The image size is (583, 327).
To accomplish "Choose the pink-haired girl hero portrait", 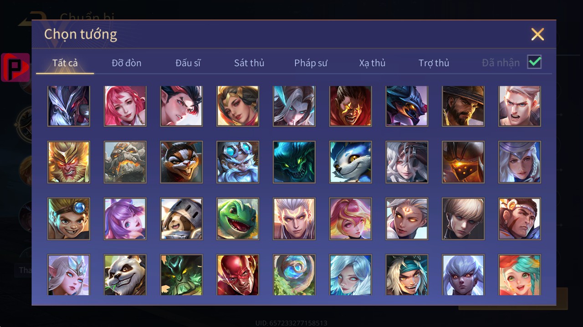I will coord(125,106).
